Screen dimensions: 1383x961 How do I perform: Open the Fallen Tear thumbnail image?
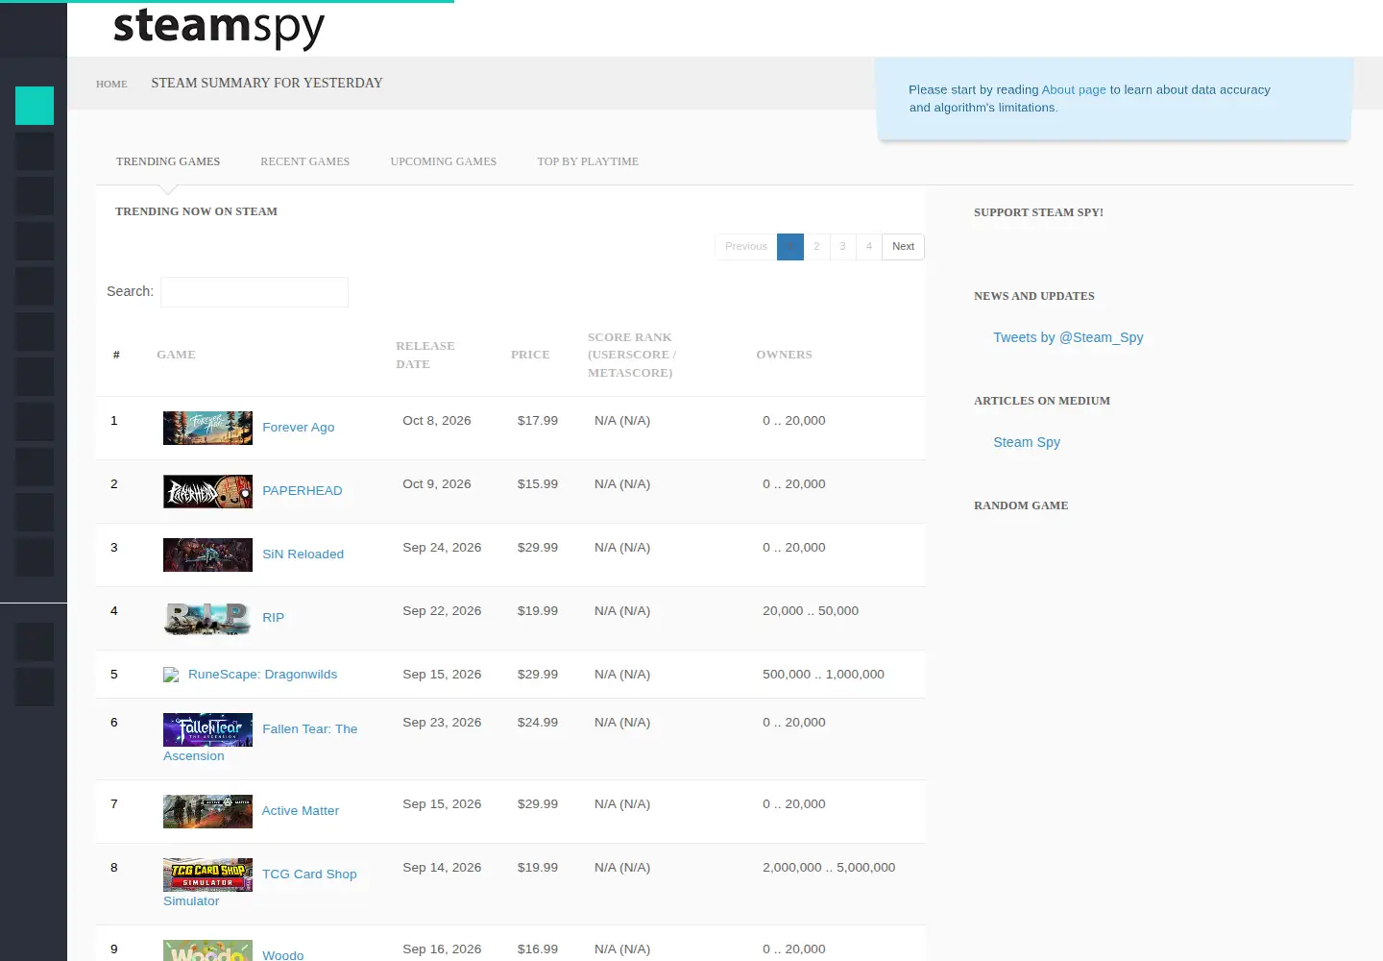click(x=207, y=729)
